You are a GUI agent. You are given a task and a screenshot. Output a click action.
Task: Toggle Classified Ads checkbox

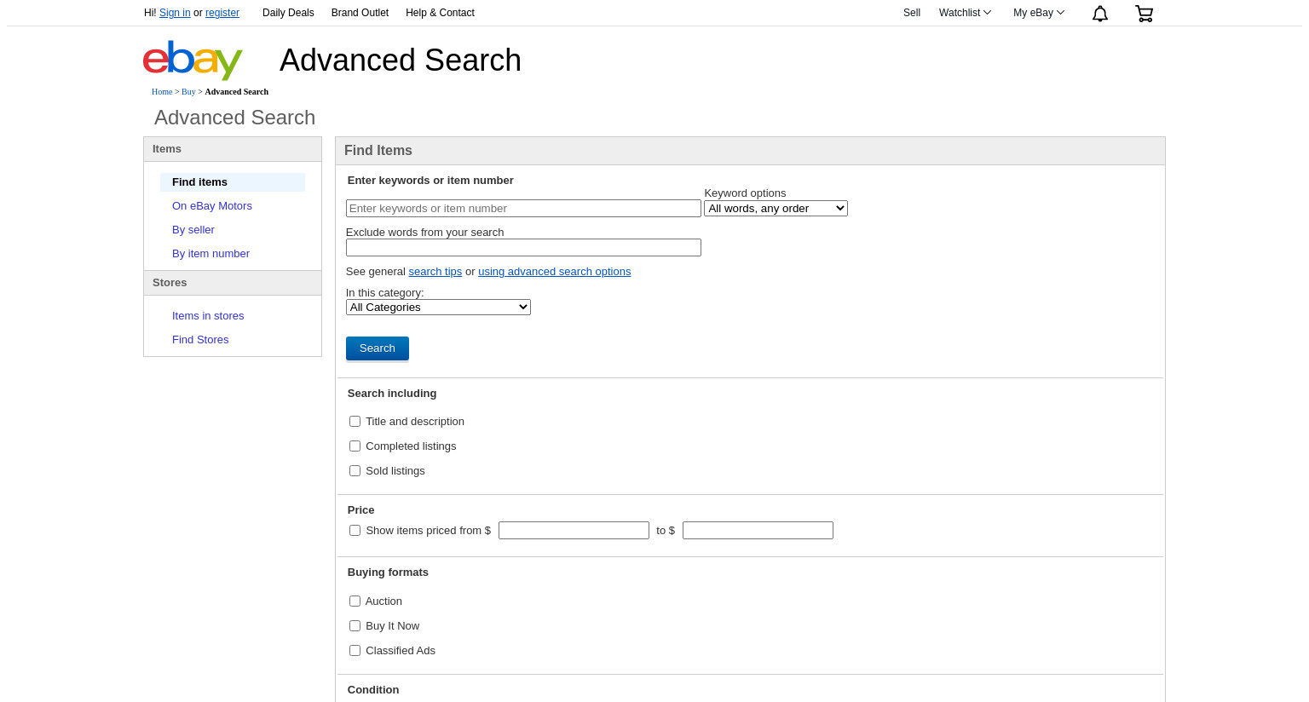(x=355, y=651)
